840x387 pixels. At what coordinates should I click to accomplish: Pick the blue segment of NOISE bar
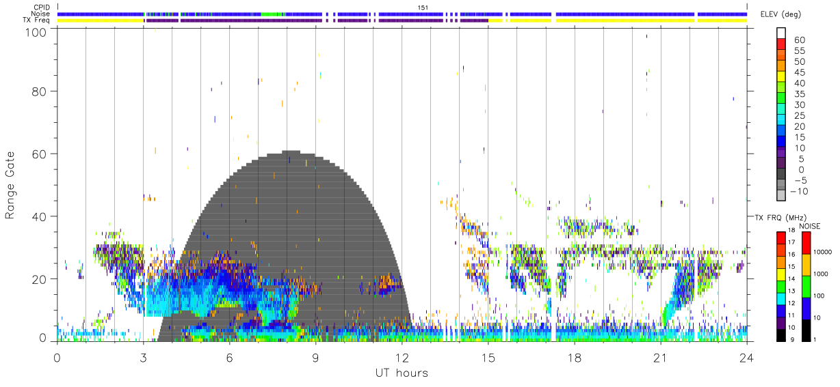click(x=806, y=308)
